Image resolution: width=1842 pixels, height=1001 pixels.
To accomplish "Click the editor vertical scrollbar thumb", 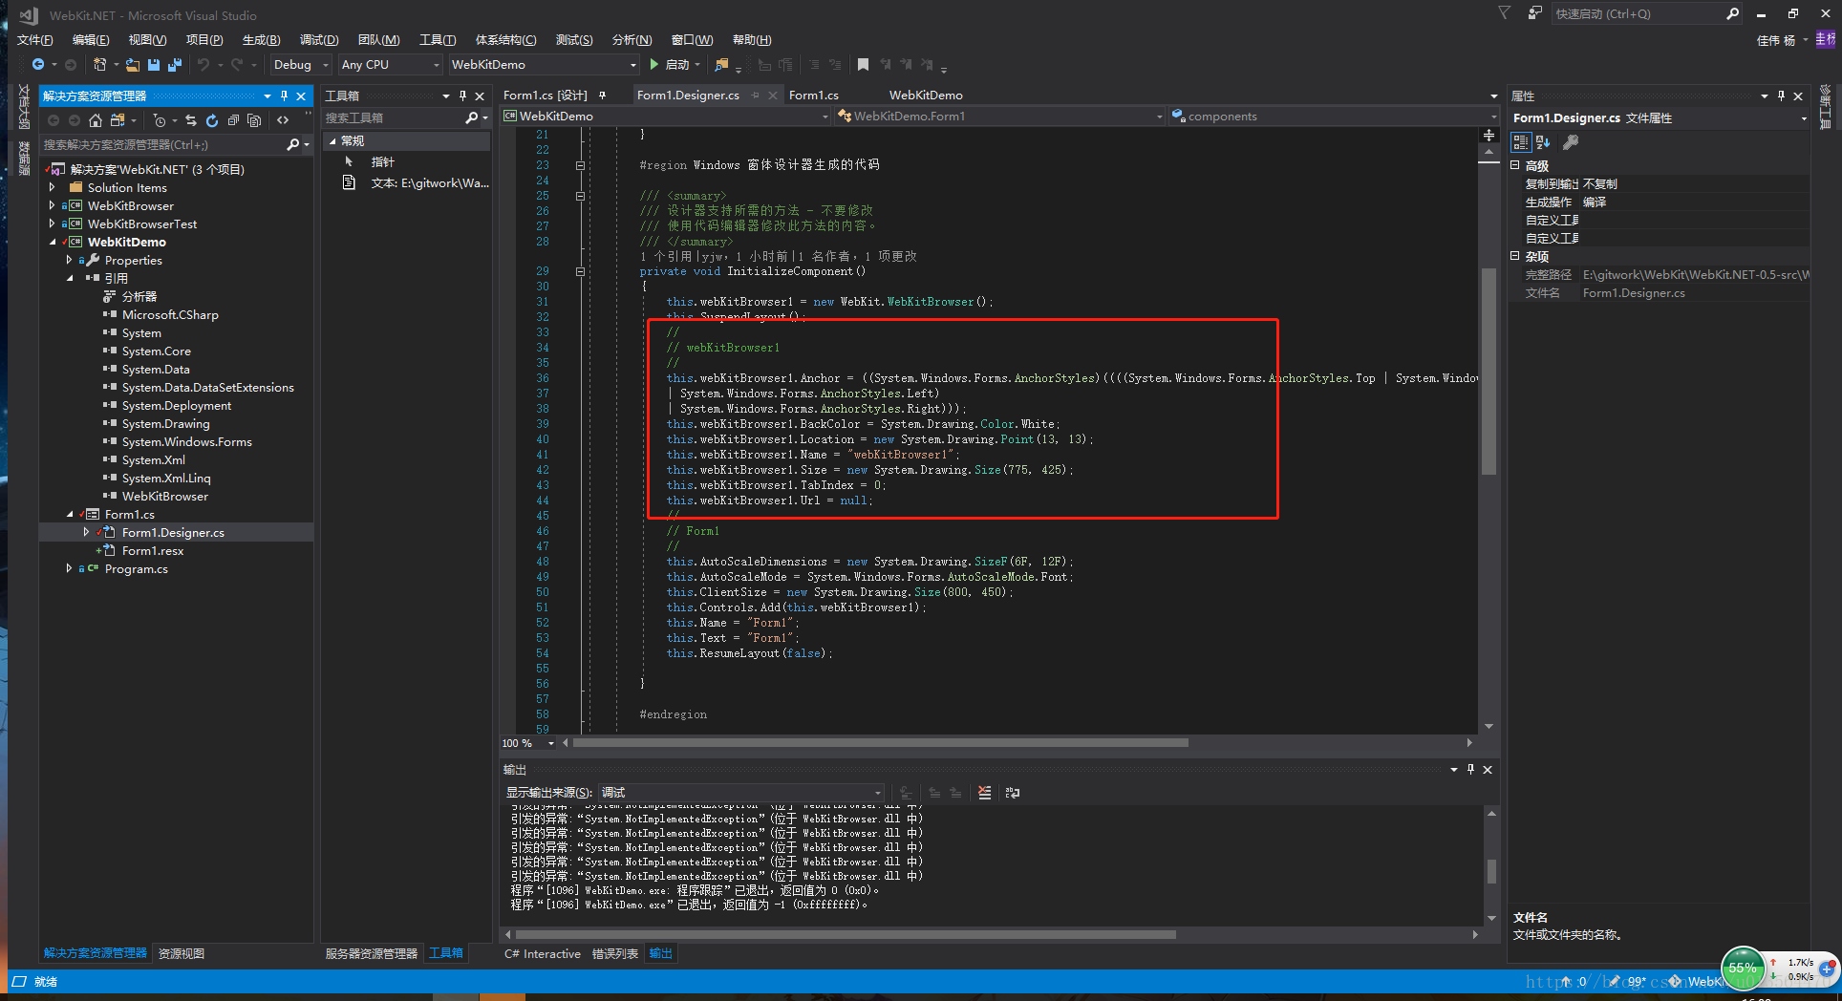I will (1489, 373).
